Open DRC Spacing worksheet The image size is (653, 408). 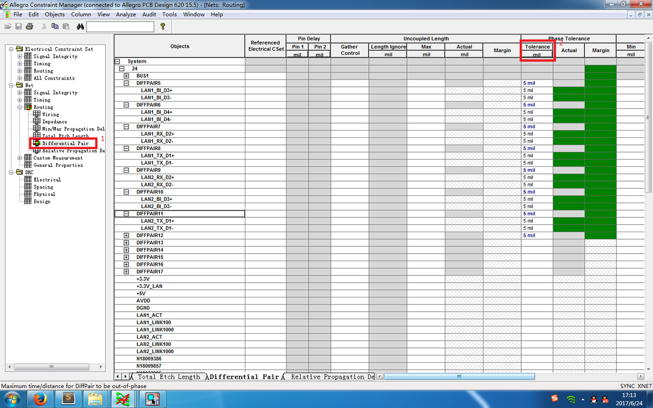(43, 187)
